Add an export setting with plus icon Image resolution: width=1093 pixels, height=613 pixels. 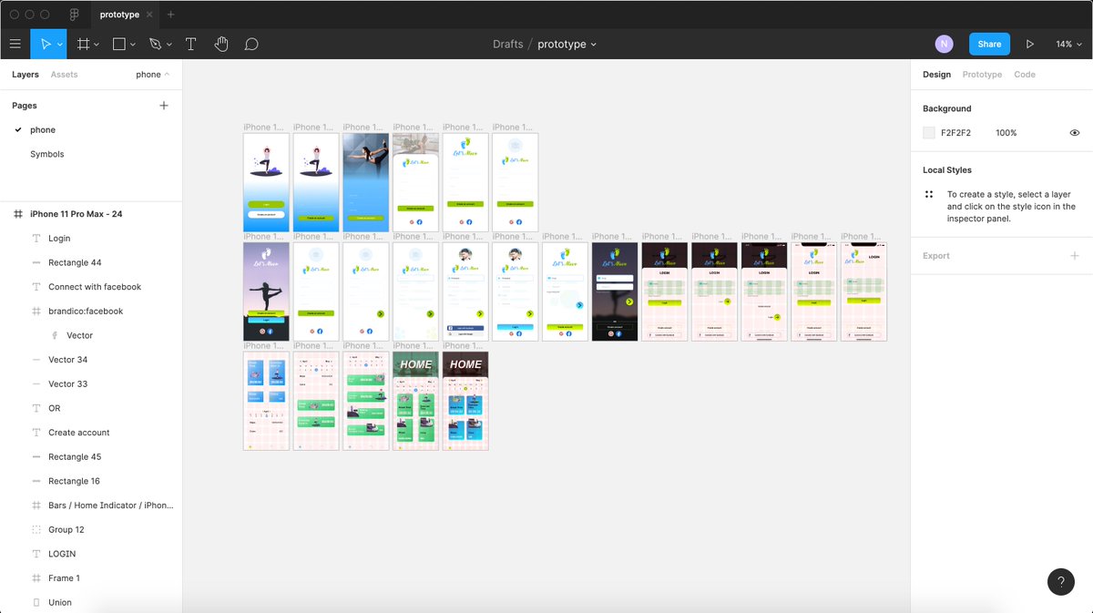point(1075,256)
